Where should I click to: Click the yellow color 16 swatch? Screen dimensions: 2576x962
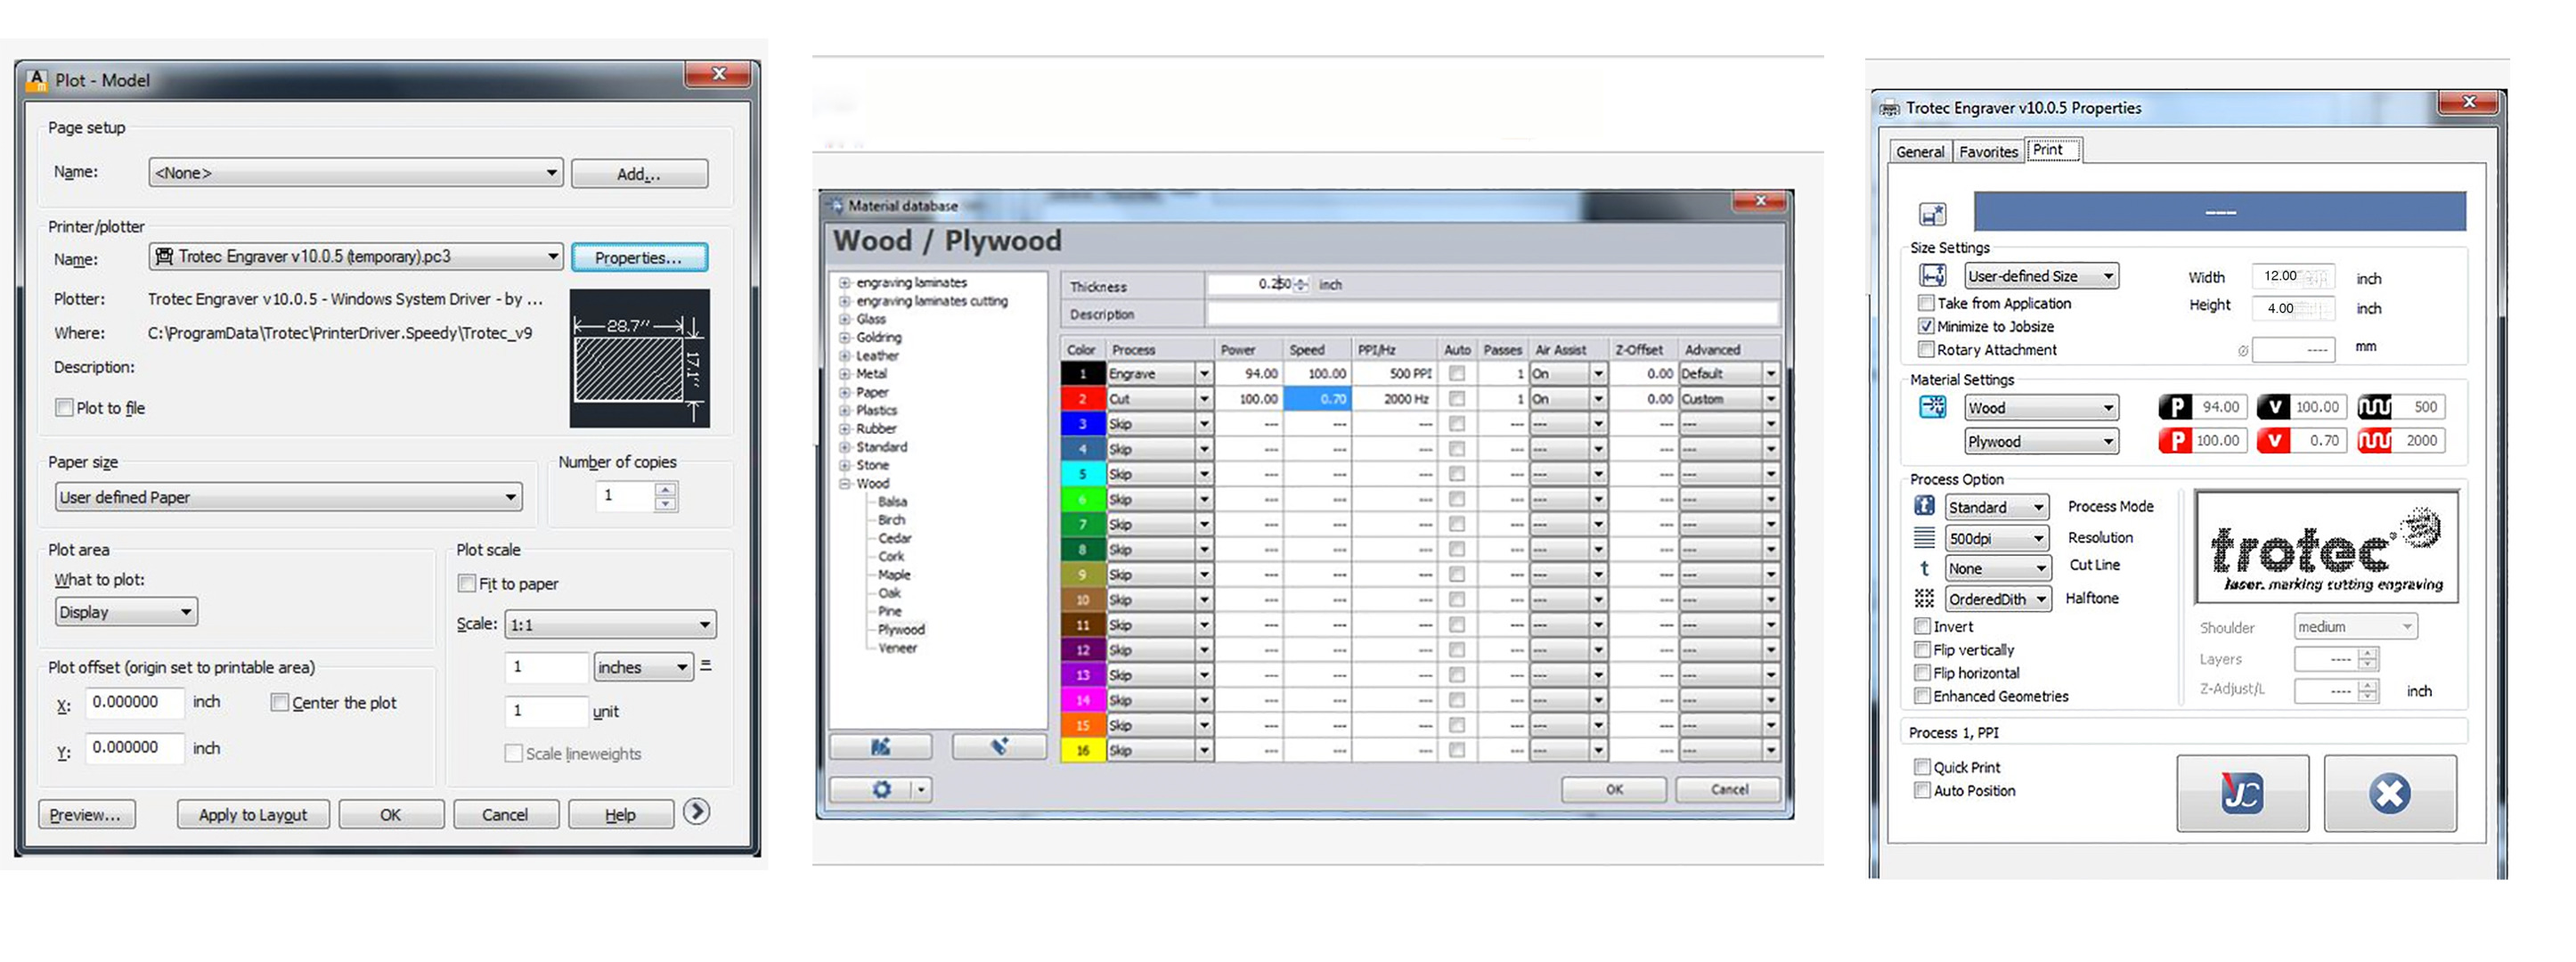(x=1082, y=750)
